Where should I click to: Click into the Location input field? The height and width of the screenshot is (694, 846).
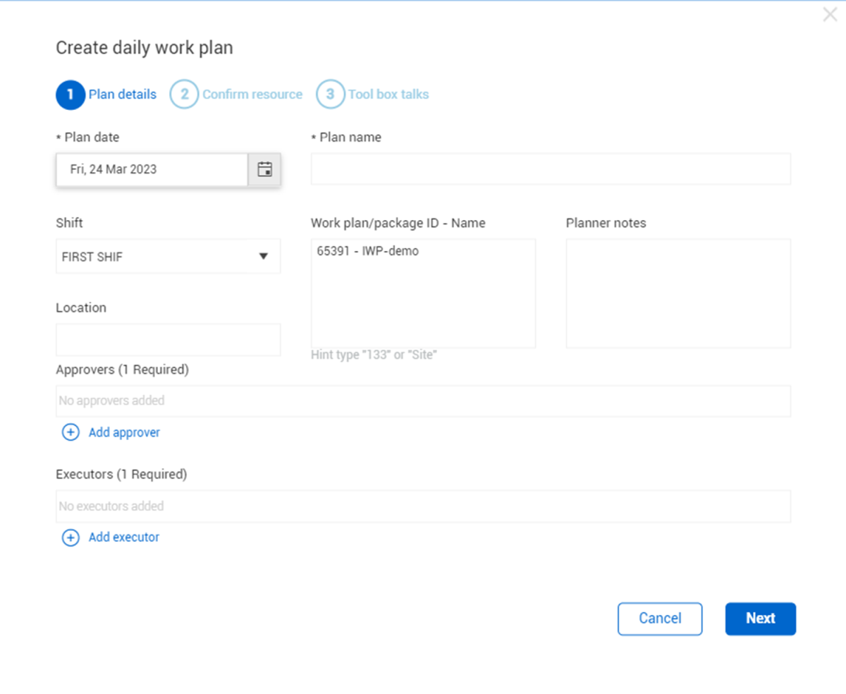[x=168, y=340]
